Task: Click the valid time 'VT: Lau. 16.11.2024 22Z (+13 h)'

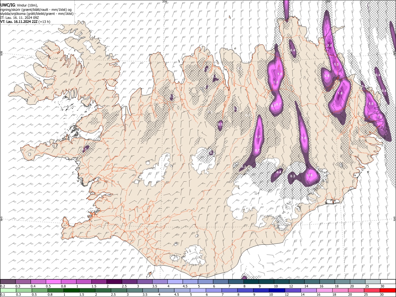Action: pos(25,22)
